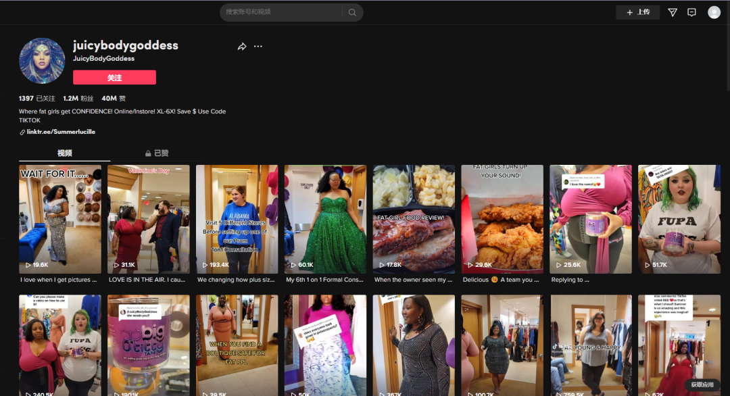This screenshot has width=730, height=396.
Task: Open the Alabama sweatshirt 193.4K video
Action: 237,219
